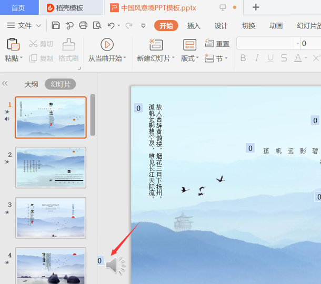Expand 新建幻灯片 dropdown arrow
Viewport: 321px width, 284px height.
[x=173, y=58]
